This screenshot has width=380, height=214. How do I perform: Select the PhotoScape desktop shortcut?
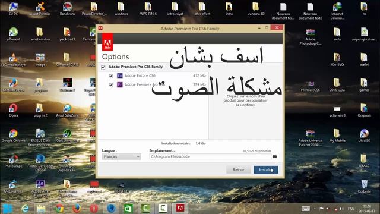point(13,161)
